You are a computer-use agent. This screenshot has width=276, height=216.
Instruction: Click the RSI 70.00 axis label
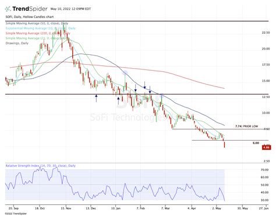point(264,170)
